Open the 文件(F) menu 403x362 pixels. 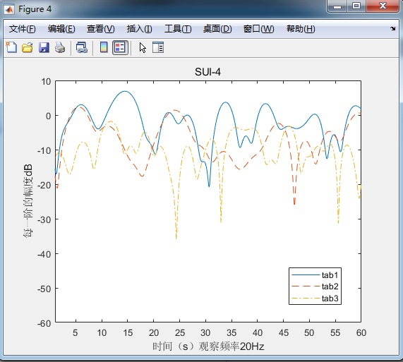23,29
